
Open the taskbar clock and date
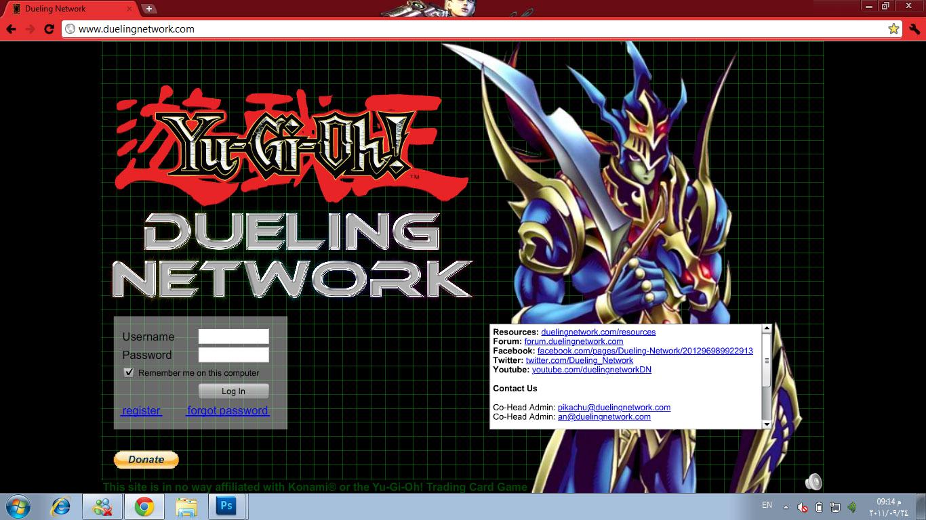[x=889, y=506]
